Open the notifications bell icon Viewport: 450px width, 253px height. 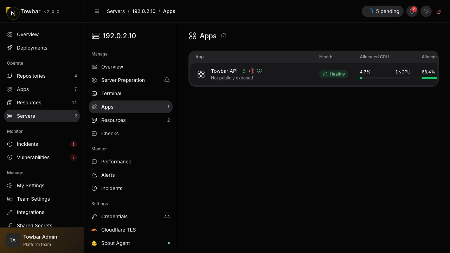click(412, 11)
